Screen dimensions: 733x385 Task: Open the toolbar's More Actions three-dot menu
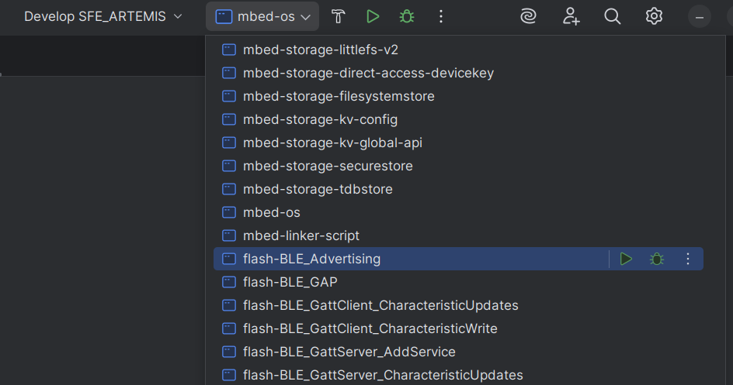pos(441,17)
